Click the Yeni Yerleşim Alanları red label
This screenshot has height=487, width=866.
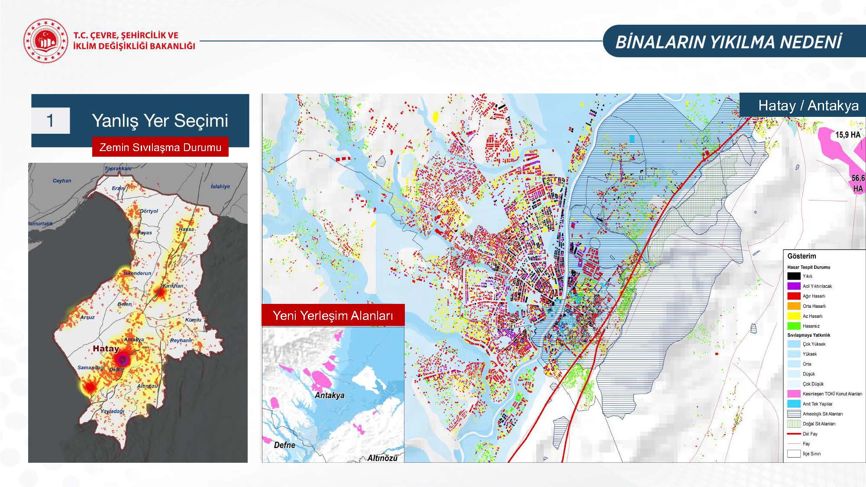point(333,316)
